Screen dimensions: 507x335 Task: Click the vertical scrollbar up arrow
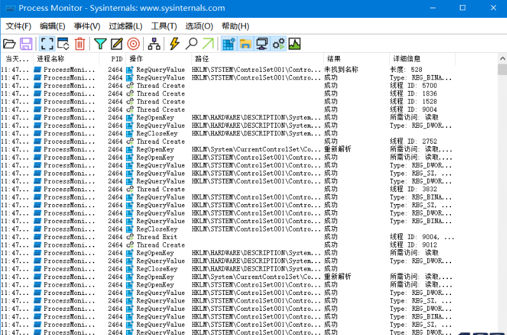click(x=502, y=69)
